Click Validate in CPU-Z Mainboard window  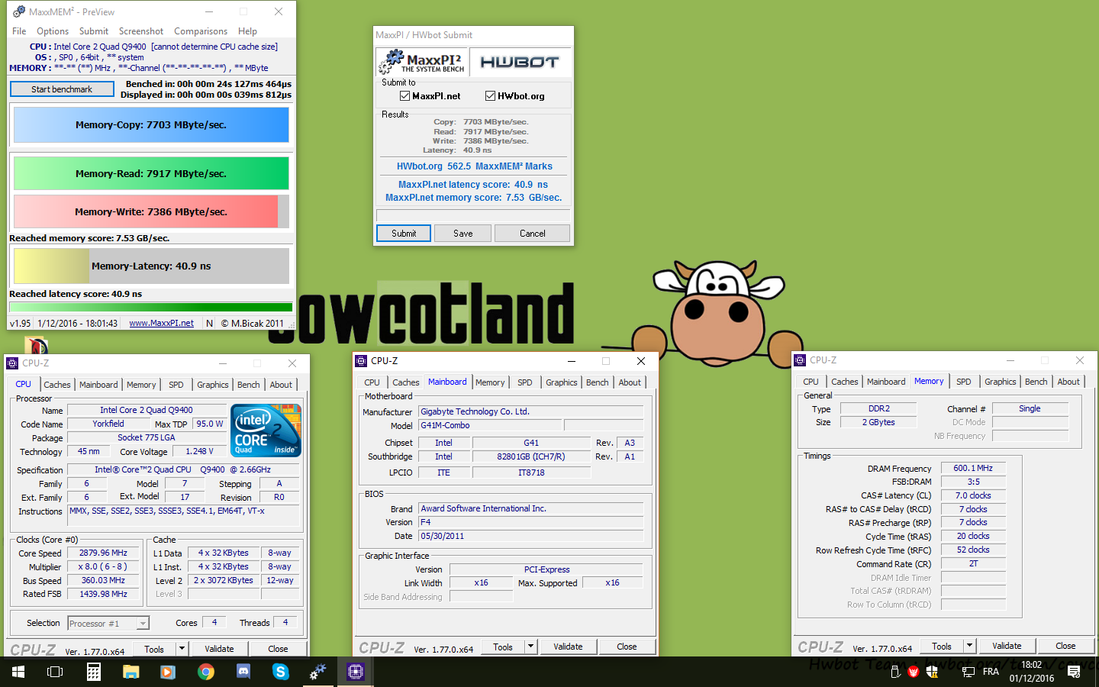pos(568,647)
